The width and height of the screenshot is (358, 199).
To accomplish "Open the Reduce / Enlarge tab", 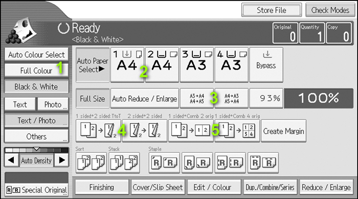I will [x=326, y=187].
